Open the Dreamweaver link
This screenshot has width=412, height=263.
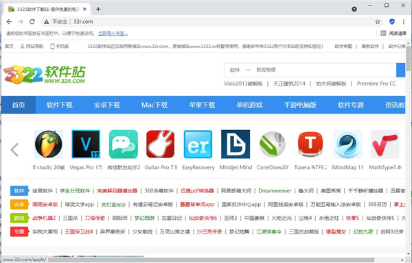[x=275, y=190]
